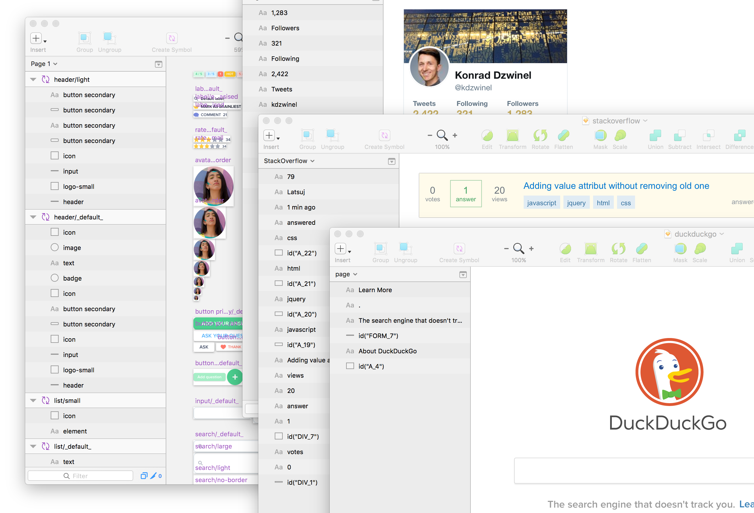Click Scale icon in duckduckgo toolbar
The height and width of the screenshot is (513, 754).
700,249
